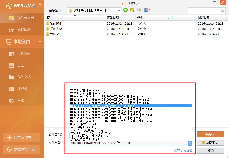Click the new folder icon

(x=139, y=10)
